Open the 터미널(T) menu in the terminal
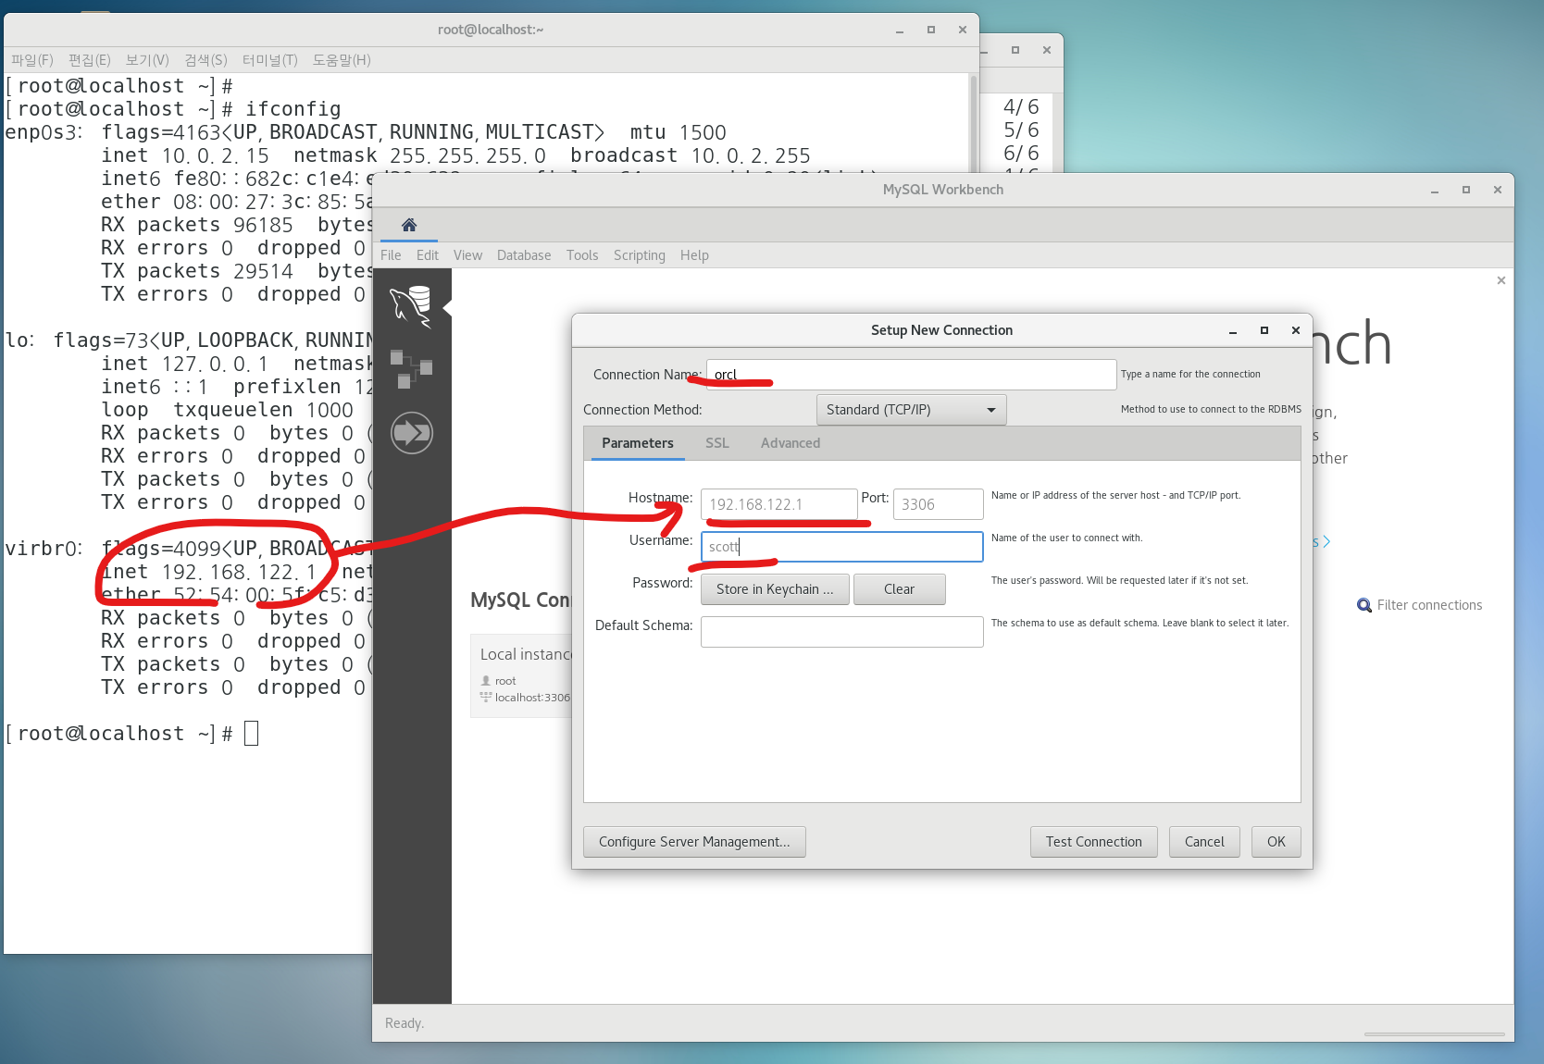 [x=269, y=60]
